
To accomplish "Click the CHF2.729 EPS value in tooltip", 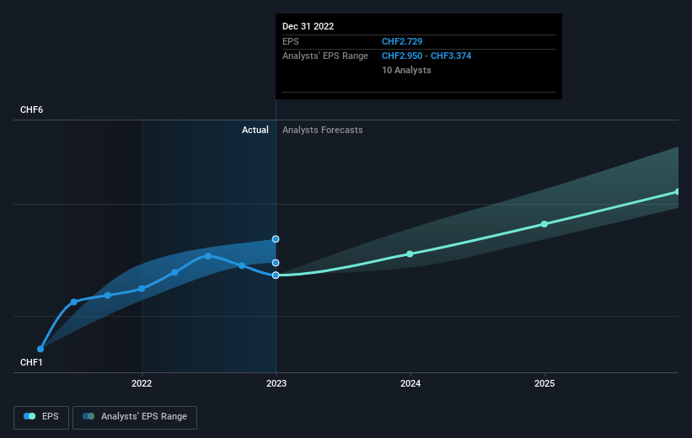I will (x=402, y=41).
